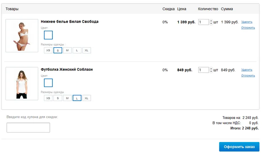
Task: Click Отложить link for Нижнее белье item
Action: tap(248, 28)
